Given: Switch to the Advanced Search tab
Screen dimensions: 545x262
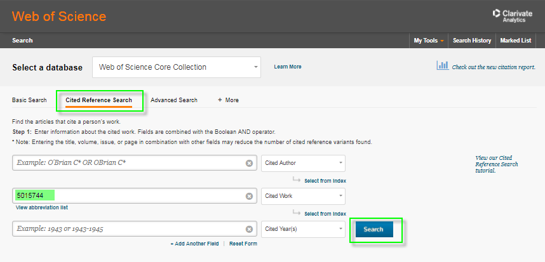Looking at the screenshot, I should [x=174, y=100].
